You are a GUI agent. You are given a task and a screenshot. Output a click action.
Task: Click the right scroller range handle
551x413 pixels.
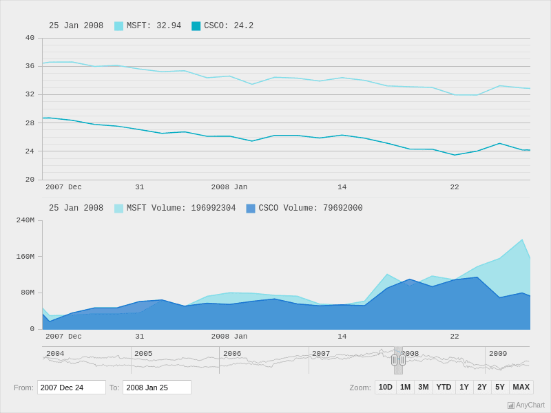[402, 360]
